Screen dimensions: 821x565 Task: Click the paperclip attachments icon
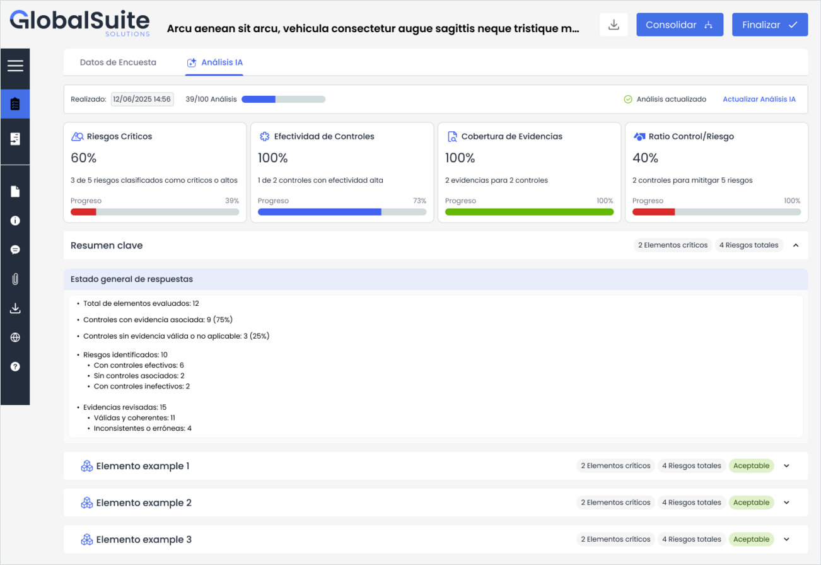click(x=15, y=279)
